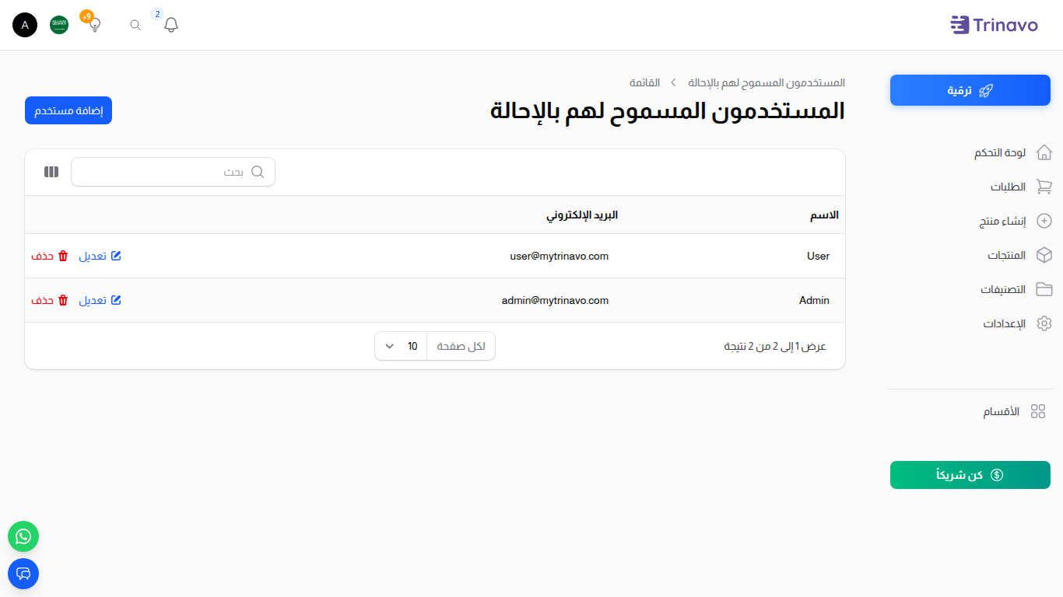Open WhatsApp chat floating button

(23, 536)
